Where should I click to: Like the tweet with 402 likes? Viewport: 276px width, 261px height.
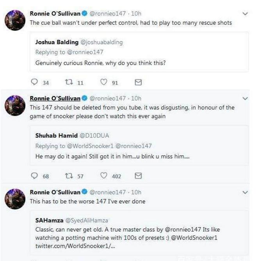click(x=103, y=176)
